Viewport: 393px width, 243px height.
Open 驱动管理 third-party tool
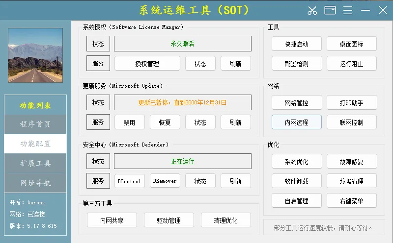168,220
